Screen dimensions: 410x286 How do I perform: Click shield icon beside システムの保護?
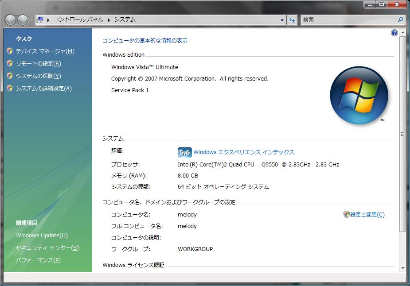(x=10, y=76)
